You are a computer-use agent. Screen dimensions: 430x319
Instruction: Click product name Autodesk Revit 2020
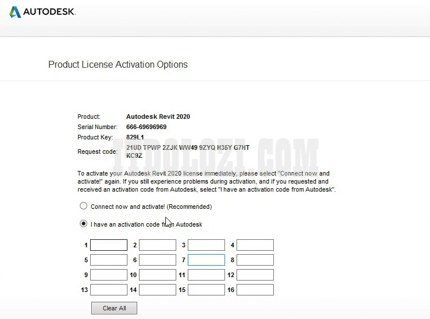tap(158, 116)
